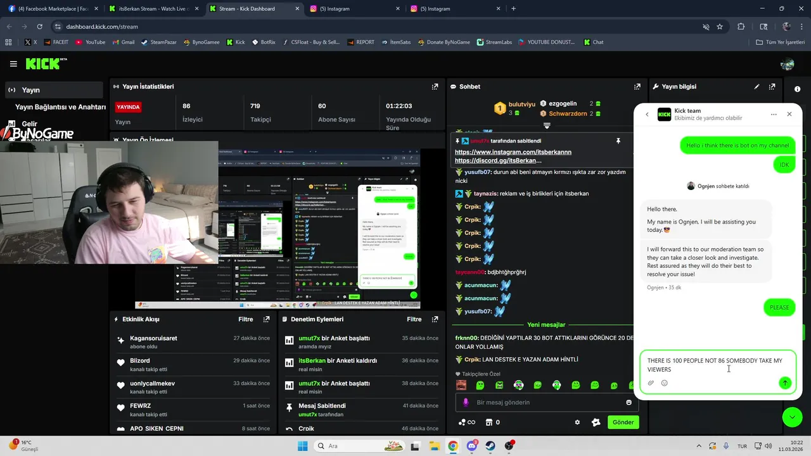
Task: Select Yayın in the sidebar
Action: point(53,90)
